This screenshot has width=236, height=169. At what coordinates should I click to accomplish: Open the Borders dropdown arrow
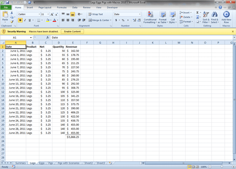[42, 20]
